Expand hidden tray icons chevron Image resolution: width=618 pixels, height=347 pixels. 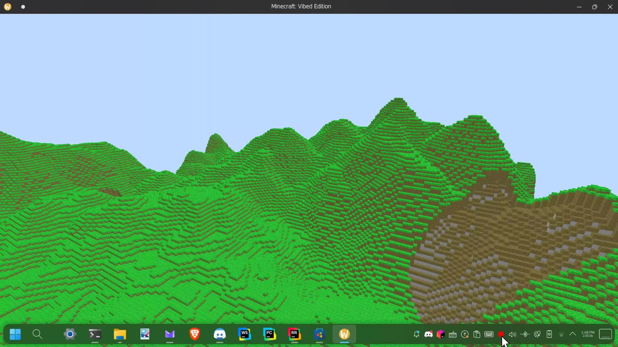pyautogui.click(x=573, y=334)
